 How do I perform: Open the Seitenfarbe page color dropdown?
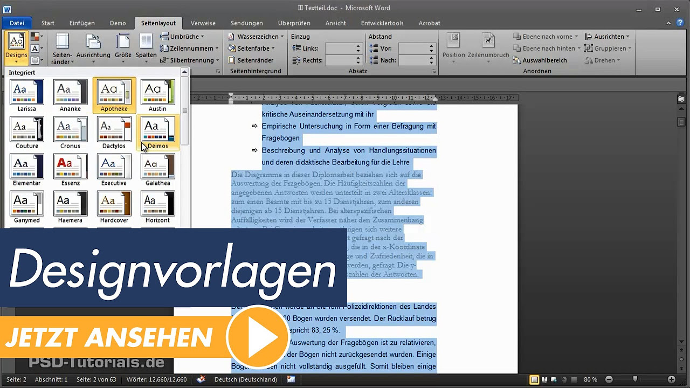tap(251, 48)
